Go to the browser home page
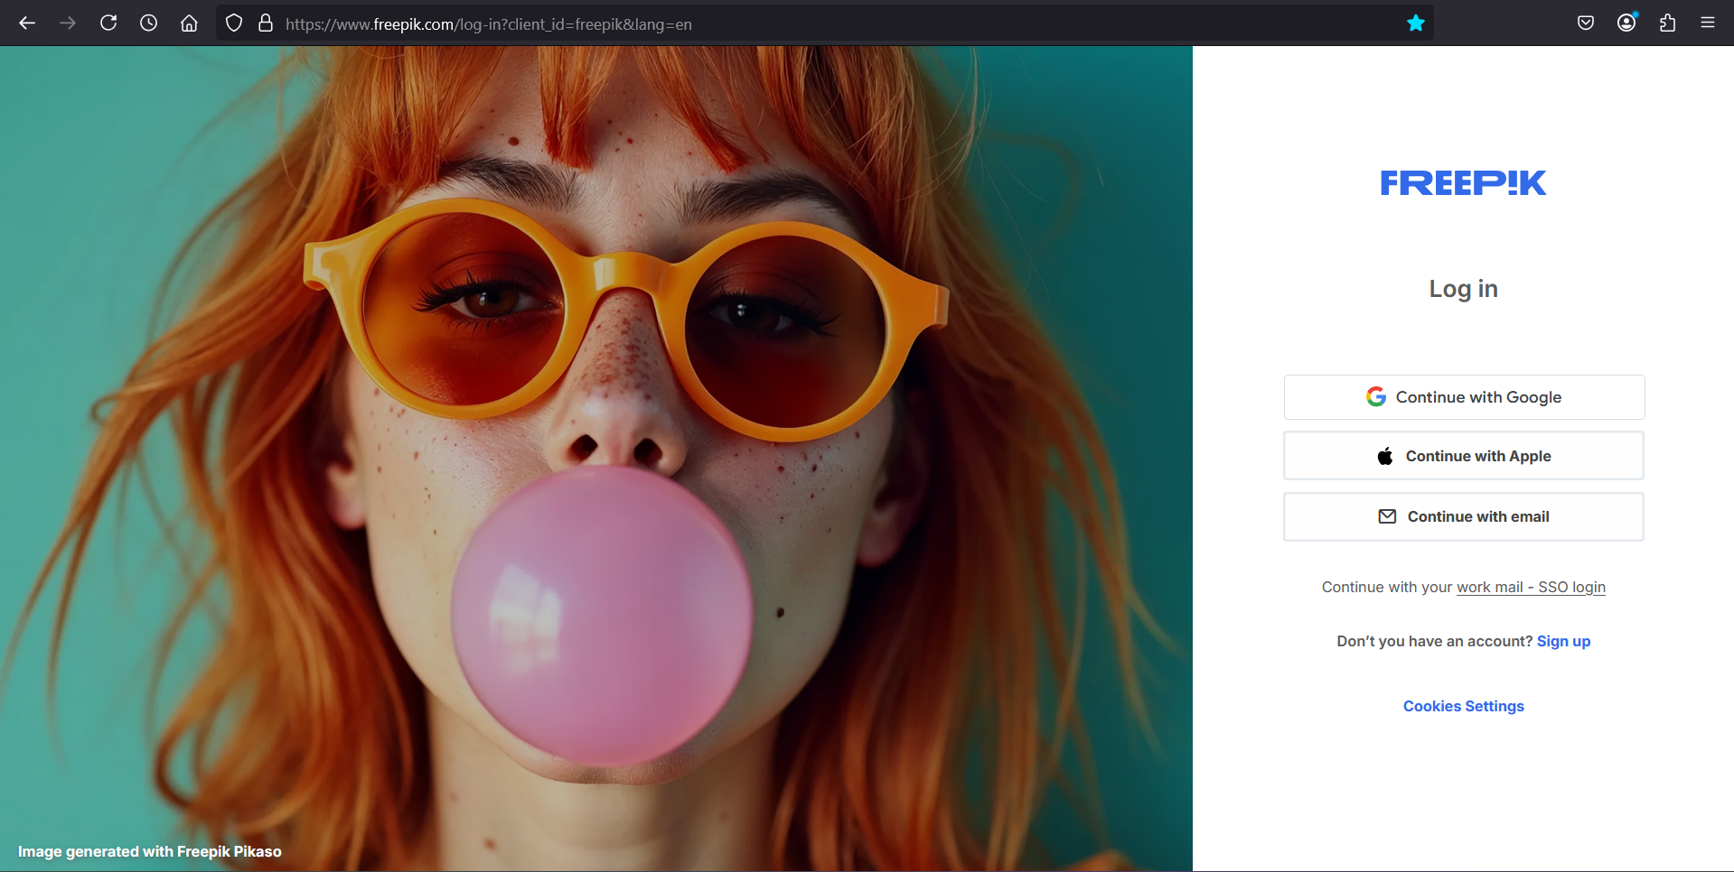1734x872 pixels. tap(189, 23)
